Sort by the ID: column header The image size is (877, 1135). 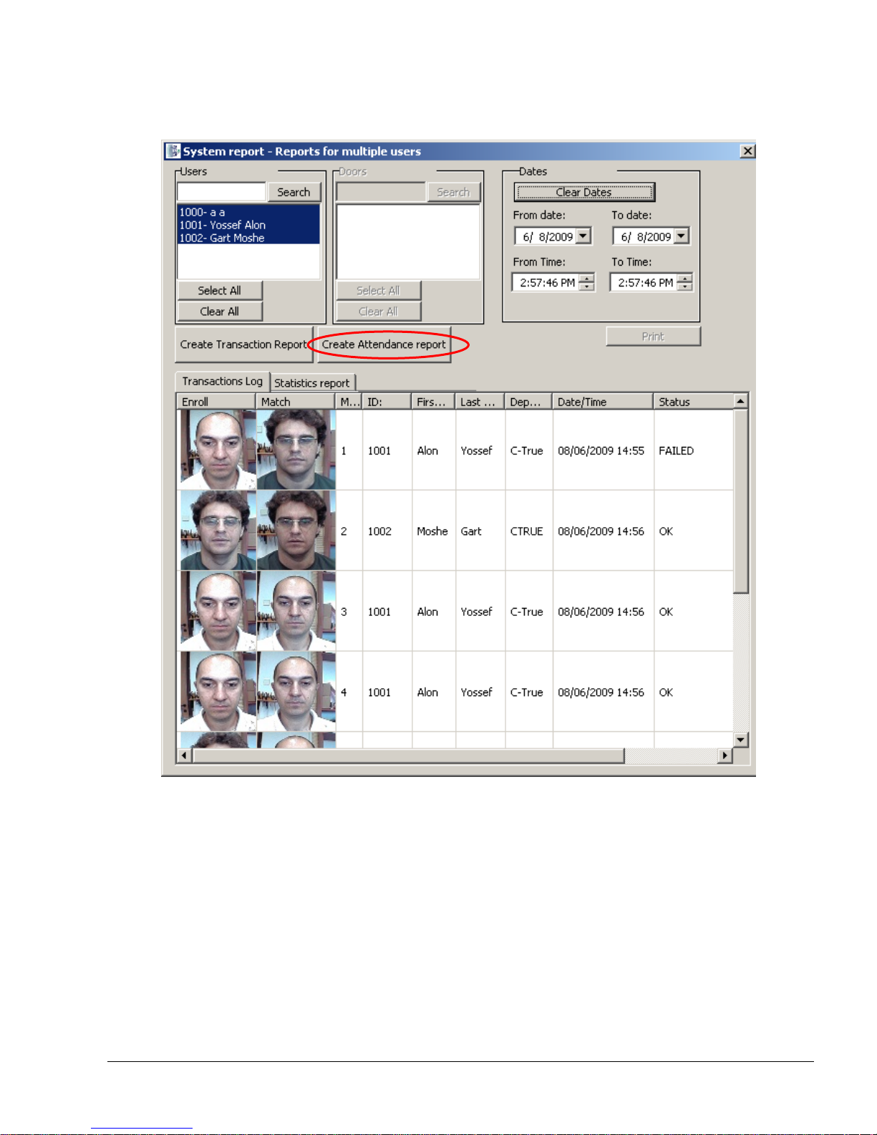(387, 402)
